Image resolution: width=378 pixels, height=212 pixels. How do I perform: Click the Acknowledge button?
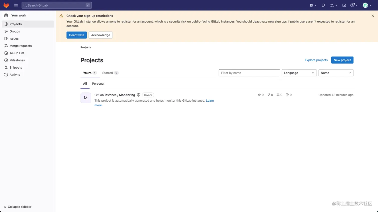pyautogui.click(x=100, y=35)
